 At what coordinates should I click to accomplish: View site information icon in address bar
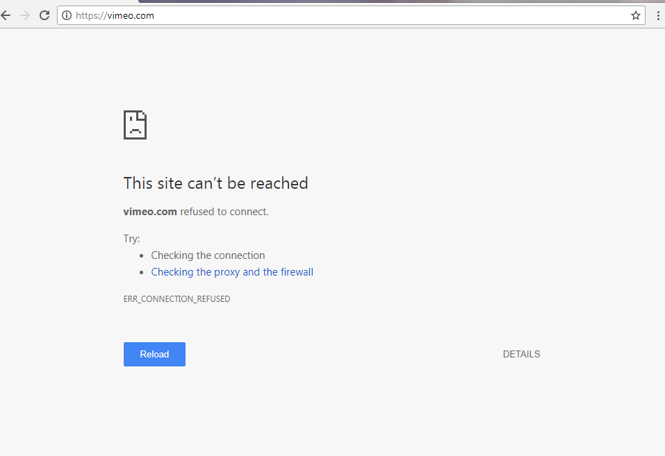tap(67, 16)
